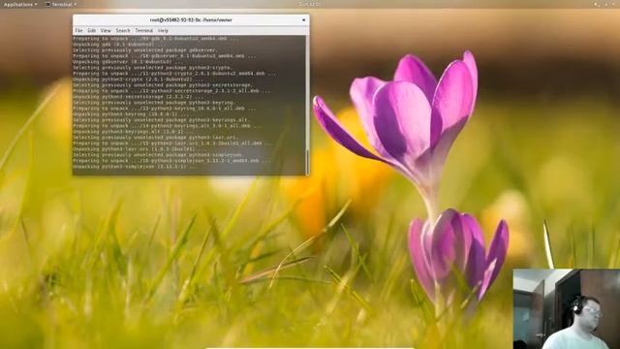The image size is (620, 349).
Task: Click the terminal vertical scrollbar handle
Action: tap(307, 162)
